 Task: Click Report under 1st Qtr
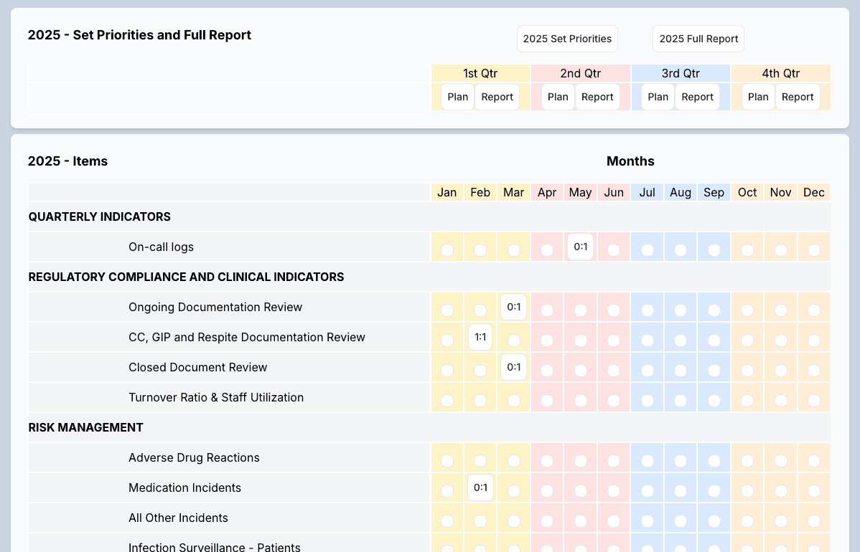tap(497, 96)
